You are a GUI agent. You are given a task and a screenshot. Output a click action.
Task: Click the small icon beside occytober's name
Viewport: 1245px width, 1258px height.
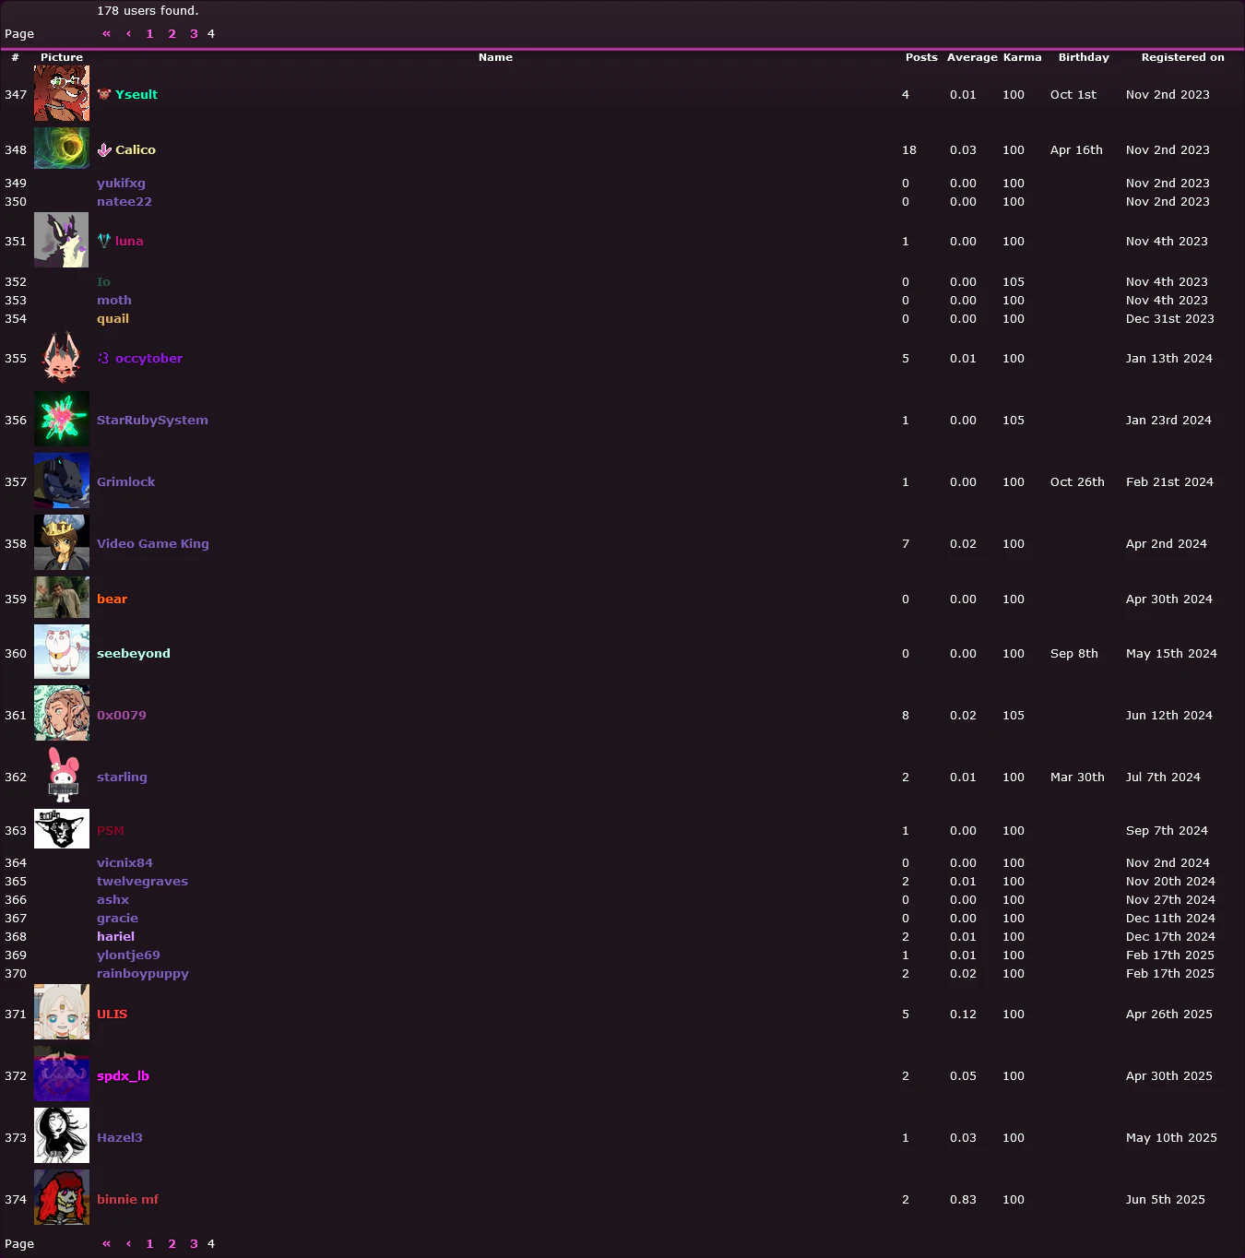[104, 359]
